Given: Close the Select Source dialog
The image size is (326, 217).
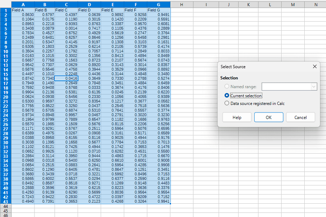Looking at the screenshot, I should pyautogui.click(x=315, y=66).
